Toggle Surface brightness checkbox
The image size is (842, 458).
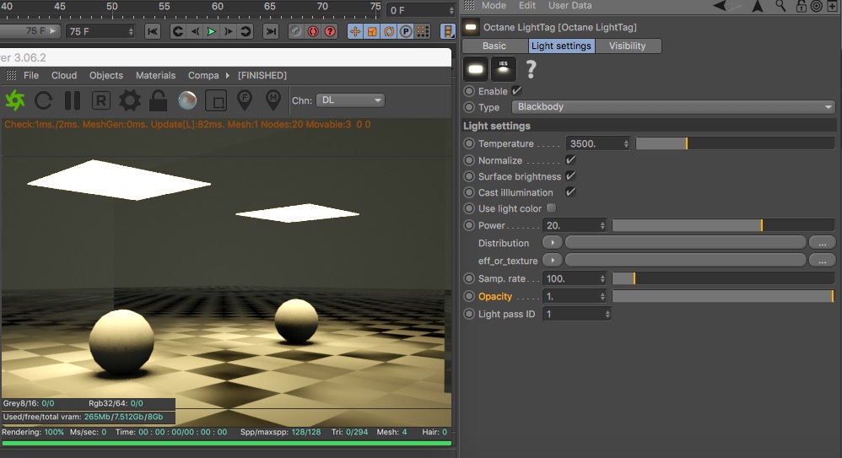point(570,176)
